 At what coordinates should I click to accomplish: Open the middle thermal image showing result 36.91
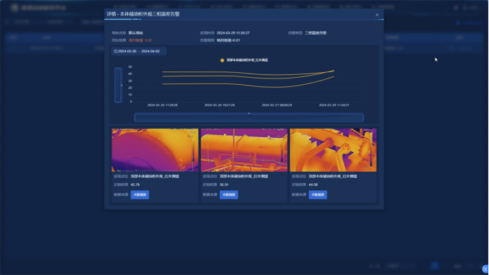pyautogui.click(x=244, y=150)
